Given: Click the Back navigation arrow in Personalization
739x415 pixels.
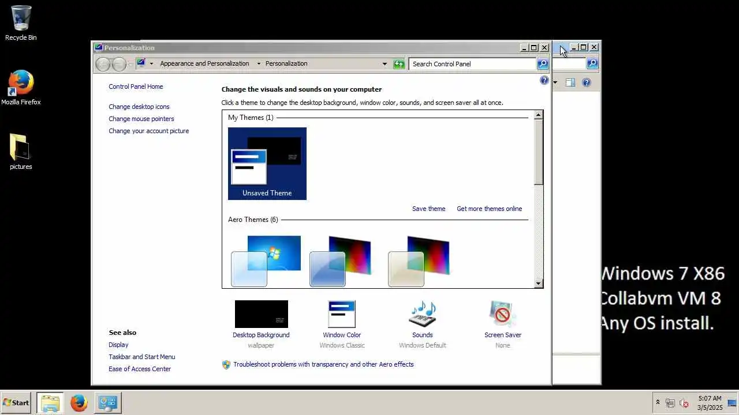Looking at the screenshot, I should [x=103, y=64].
